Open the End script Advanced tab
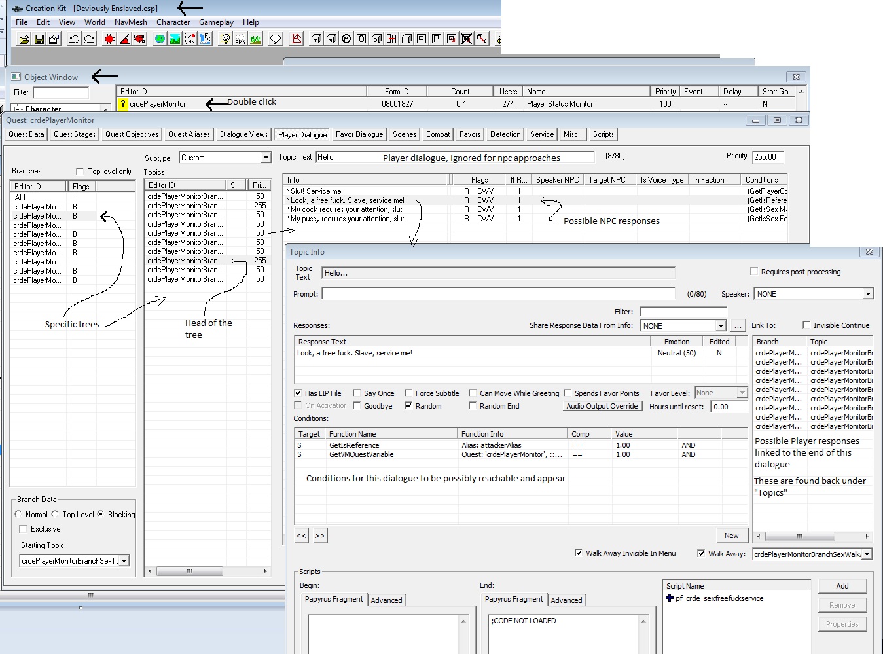 tap(566, 600)
